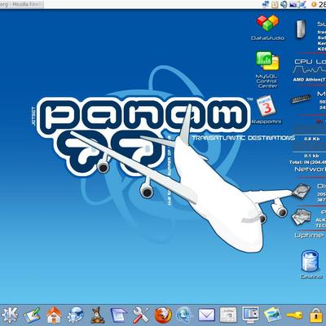
Task: Open the blue document card icon in dock
Action: (x=119, y=315)
